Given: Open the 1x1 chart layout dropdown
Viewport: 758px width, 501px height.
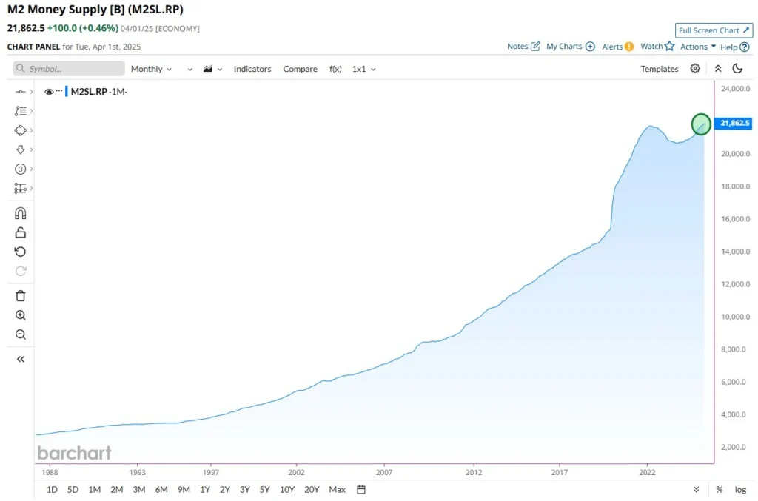Looking at the screenshot, I should [x=362, y=68].
